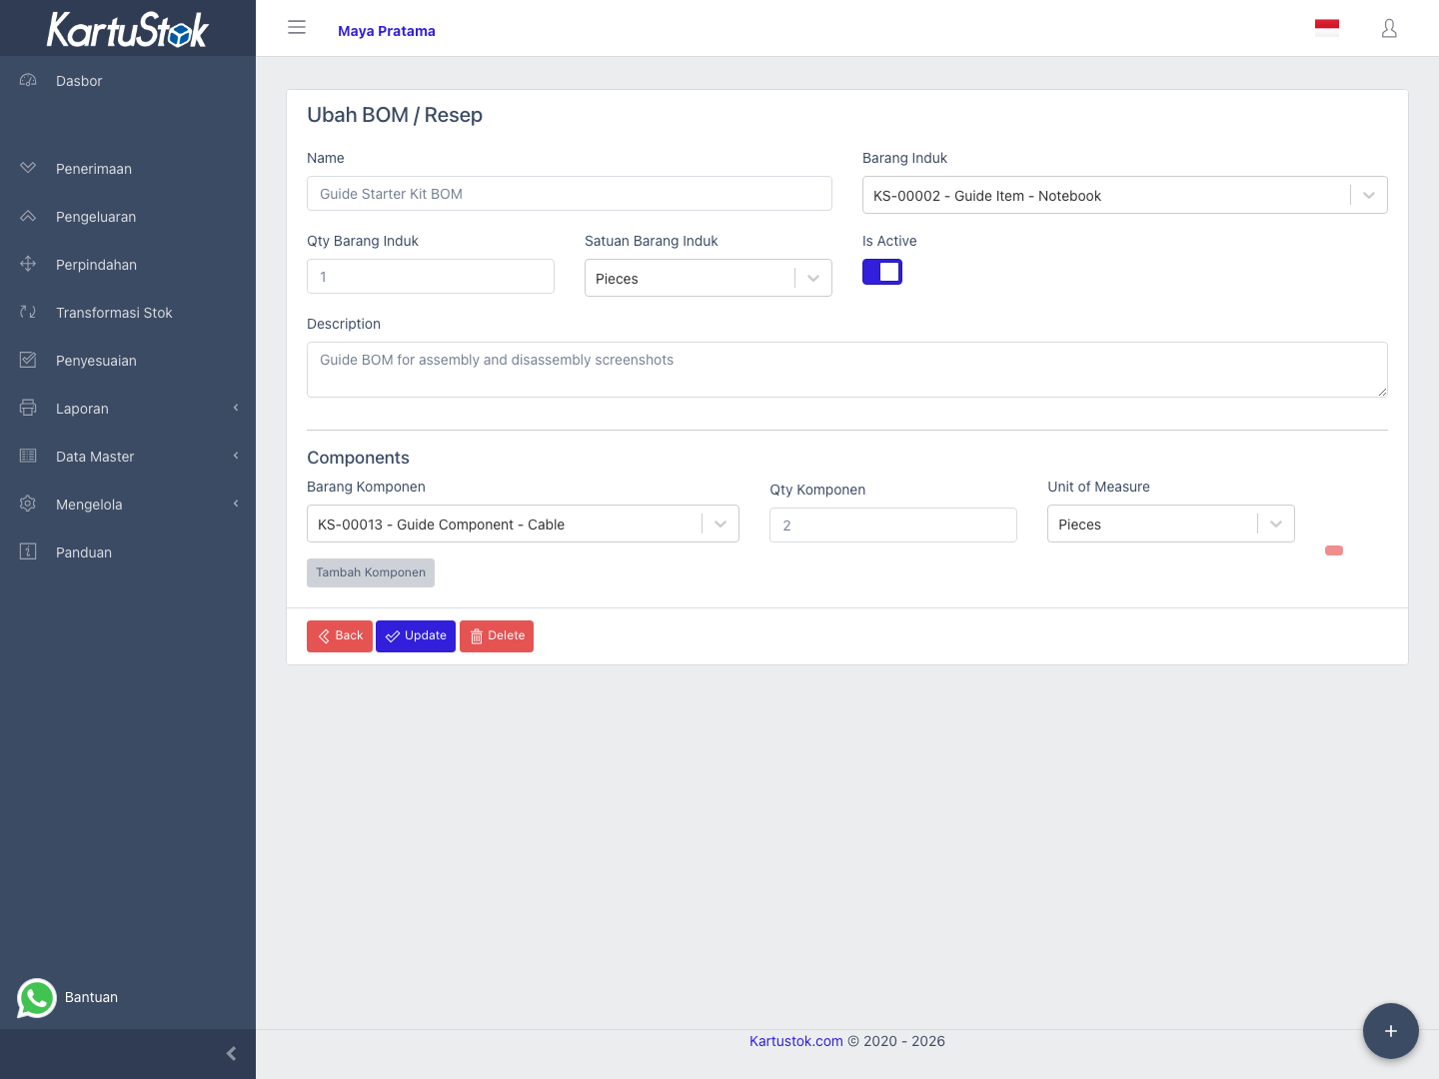Click the Tambah Komponen button

(x=371, y=572)
